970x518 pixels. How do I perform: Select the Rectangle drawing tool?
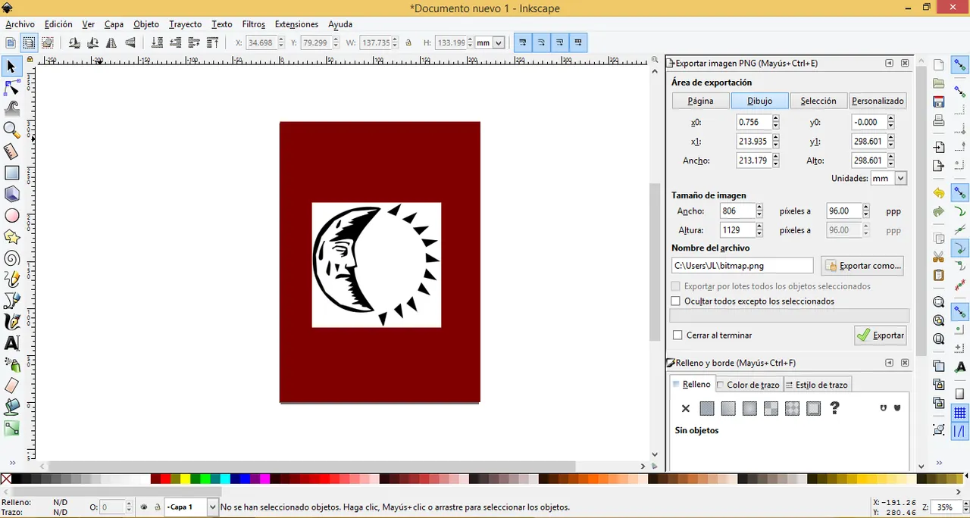11,173
